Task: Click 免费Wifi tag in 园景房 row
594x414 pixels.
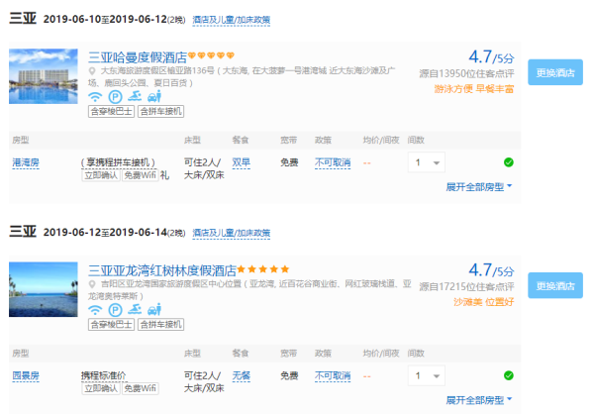Action: coord(141,388)
